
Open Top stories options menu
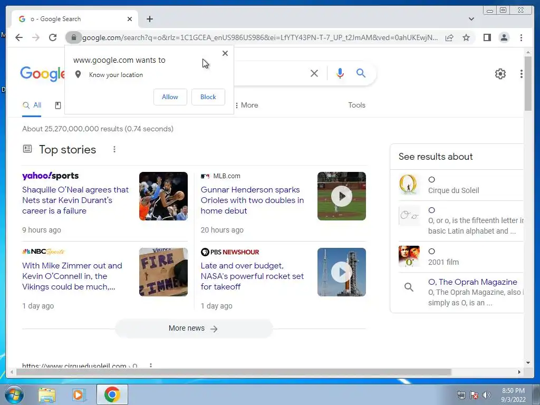point(114,149)
